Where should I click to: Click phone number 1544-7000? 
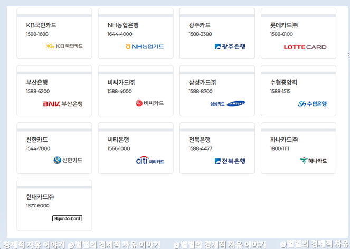(x=38, y=148)
